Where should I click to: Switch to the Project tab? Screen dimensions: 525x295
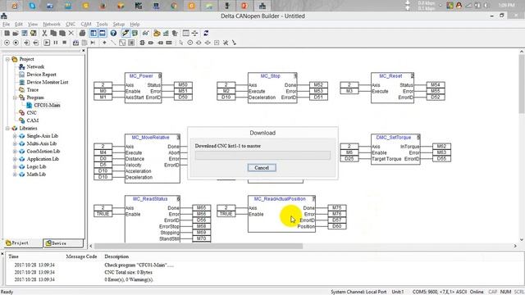pos(23,243)
